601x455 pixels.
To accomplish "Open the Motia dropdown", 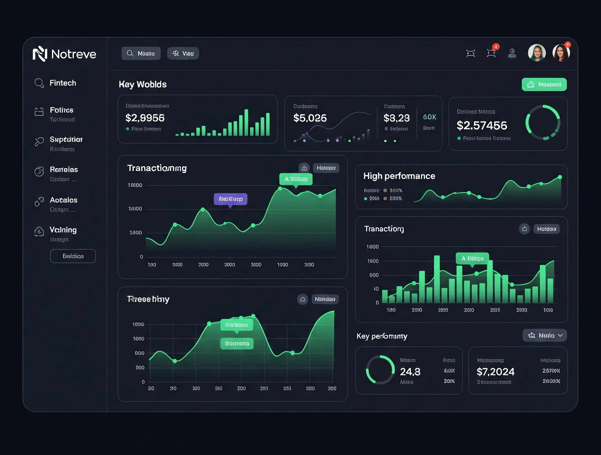I will coord(544,335).
